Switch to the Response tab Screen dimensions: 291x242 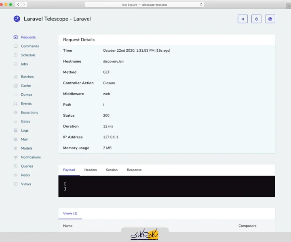pyautogui.click(x=134, y=170)
